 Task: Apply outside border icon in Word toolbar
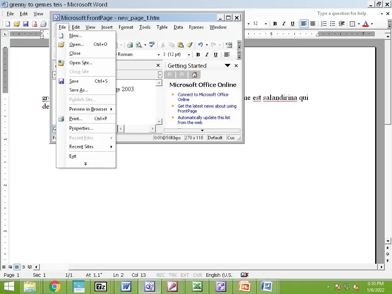tap(353, 24)
